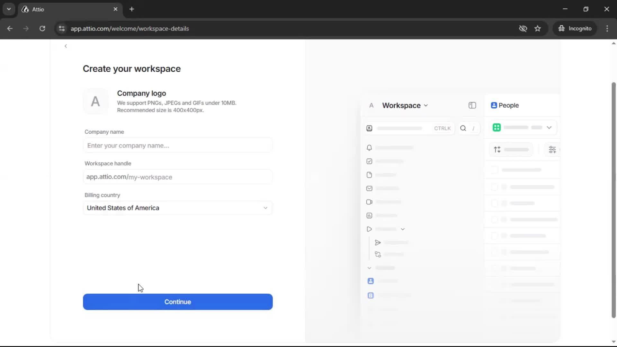Open the filter settings control
This screenshot has height=347, width=617.
coord(553,149)
